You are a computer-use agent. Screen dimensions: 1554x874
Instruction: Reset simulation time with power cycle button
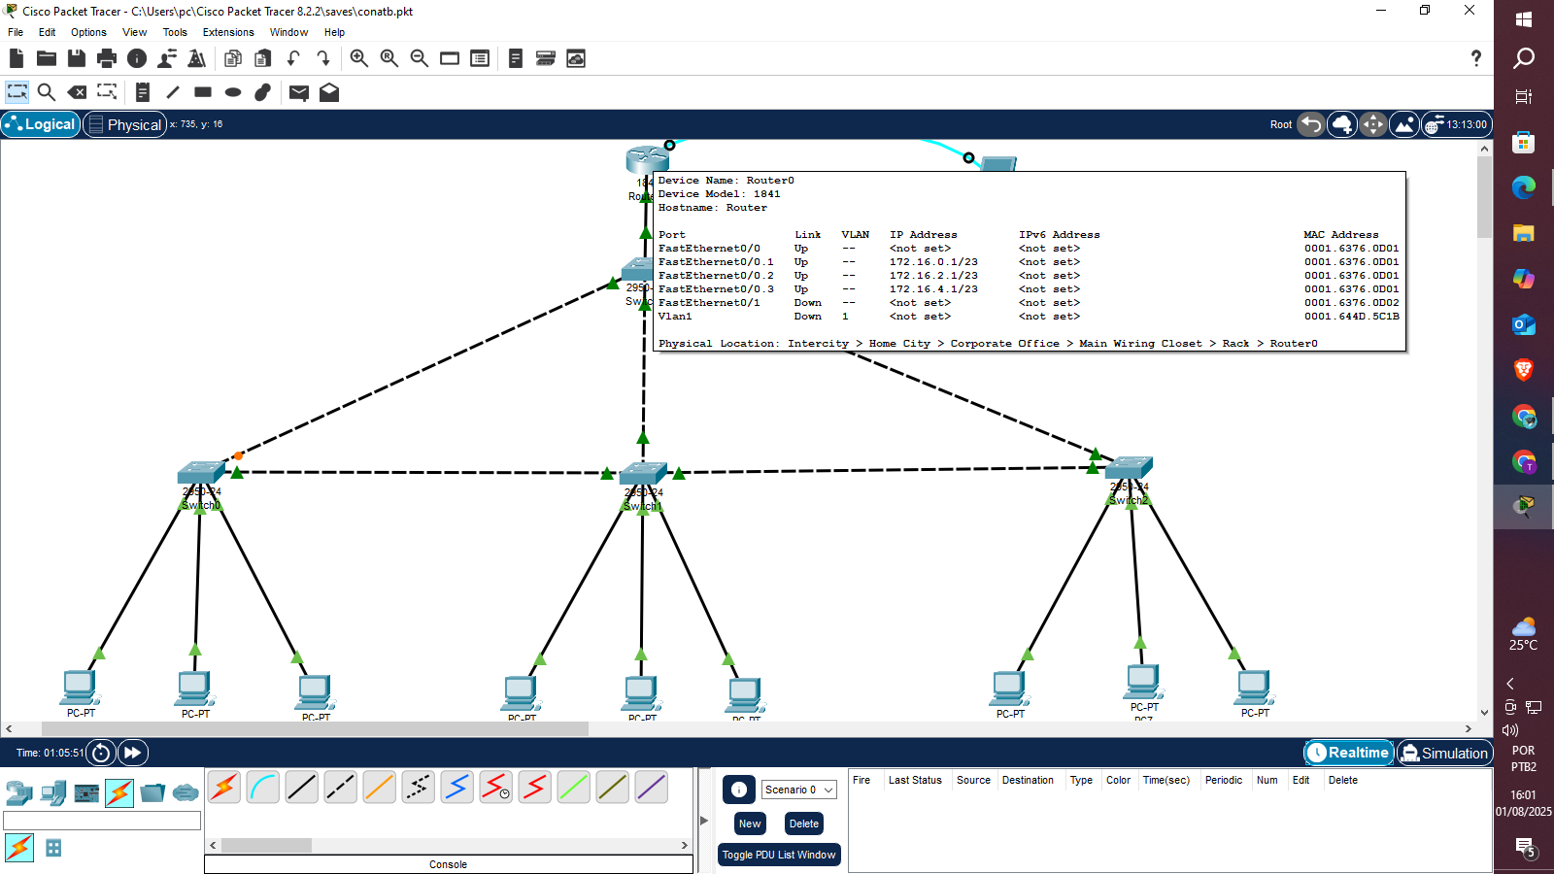pos(101,753)
